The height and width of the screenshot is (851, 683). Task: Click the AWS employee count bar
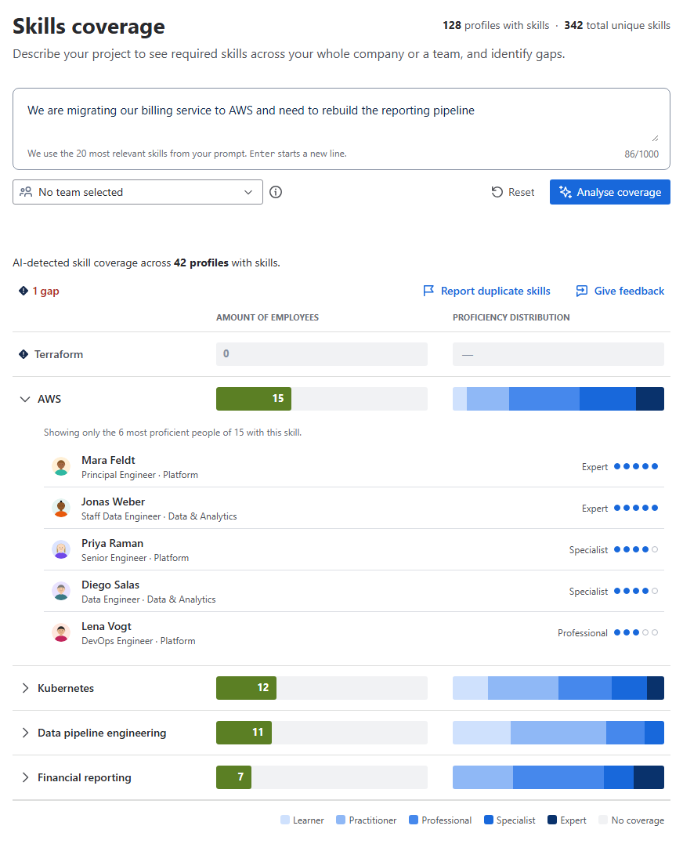(322, 399)
